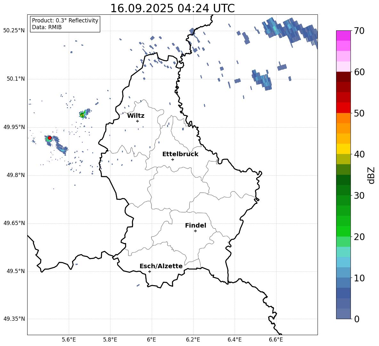Click the Product: 0.3° Reflectivity text
The image size is (379, 346).
pyautogui.click(x=65, y=20)
